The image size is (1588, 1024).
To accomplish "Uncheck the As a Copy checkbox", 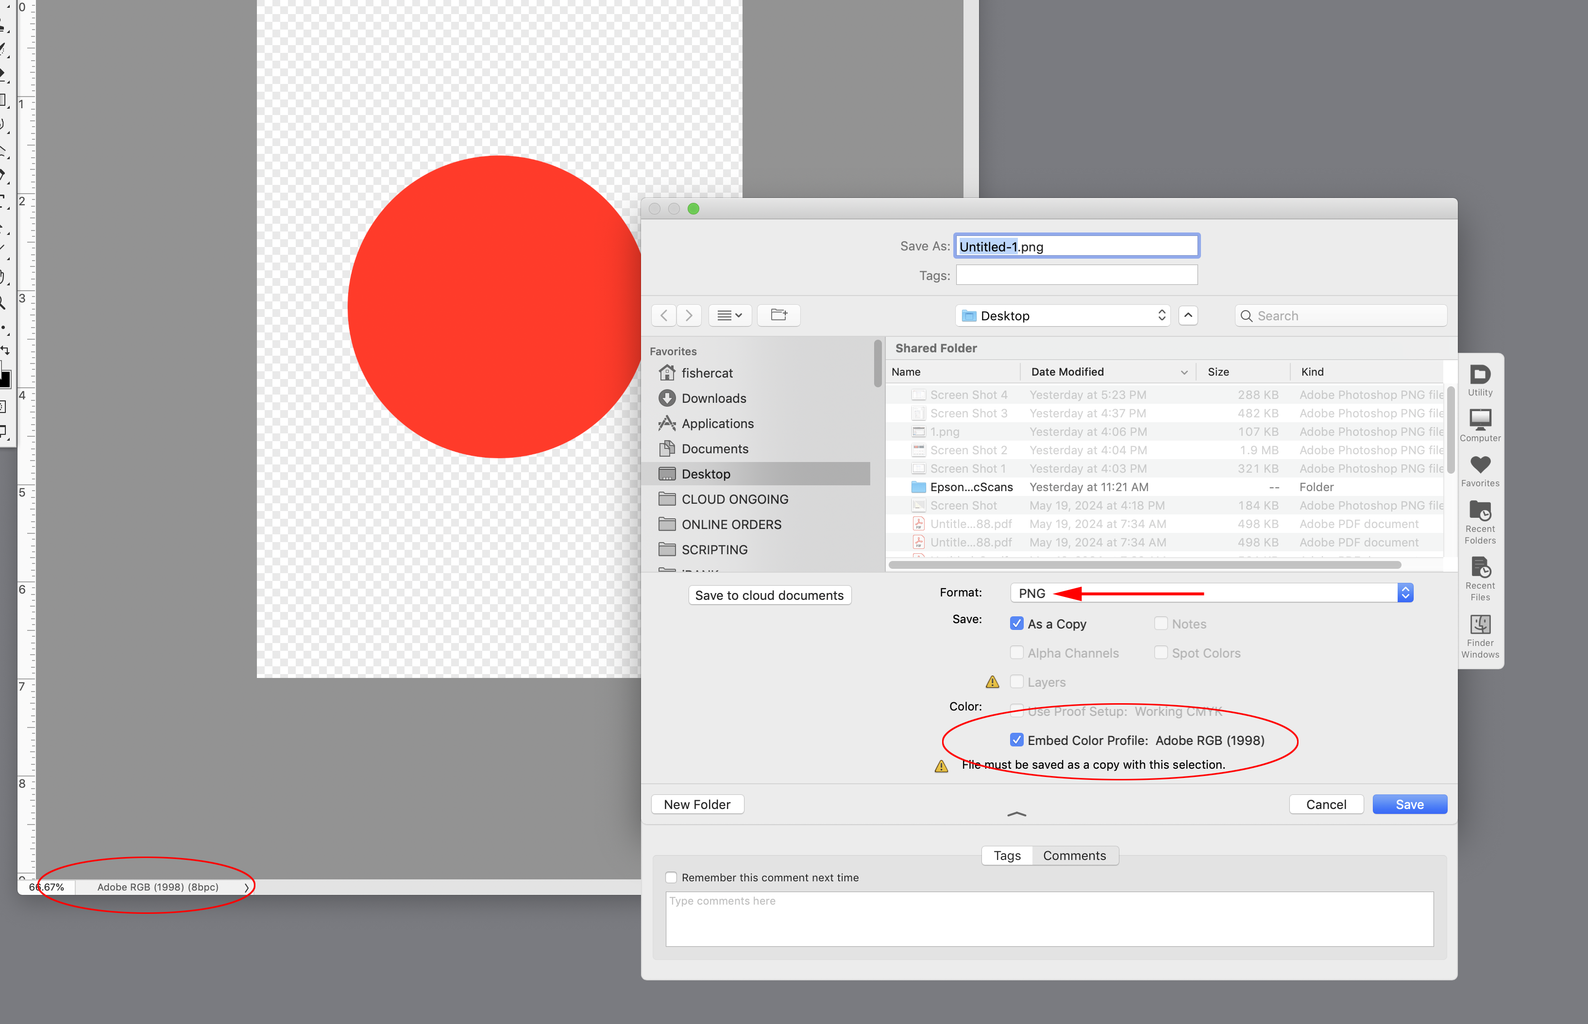I will tap(1016, 623).
